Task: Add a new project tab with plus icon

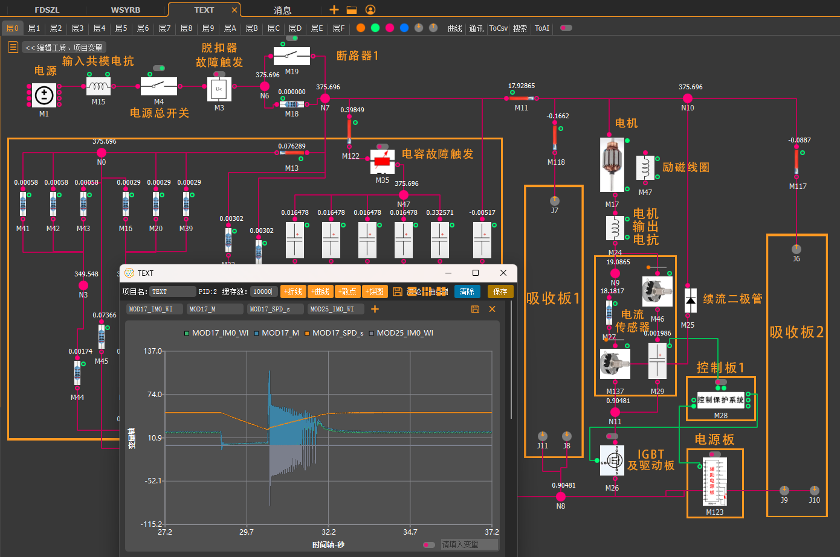Action: [334, 10]
